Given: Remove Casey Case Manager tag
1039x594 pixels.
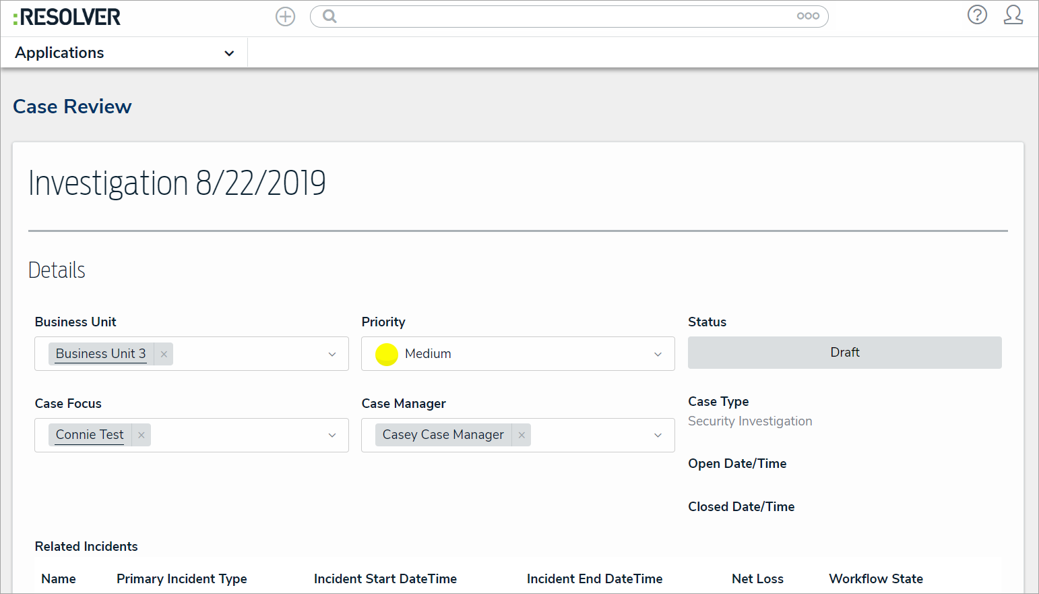Looking at the screenshot, I should [x=522, y=435].
